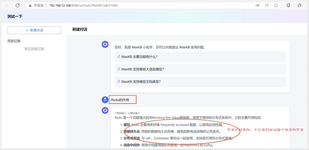Select suggested question MaxKB 支持哪些文档类型?
Screen dimensions: 309x150
(200, 82)
